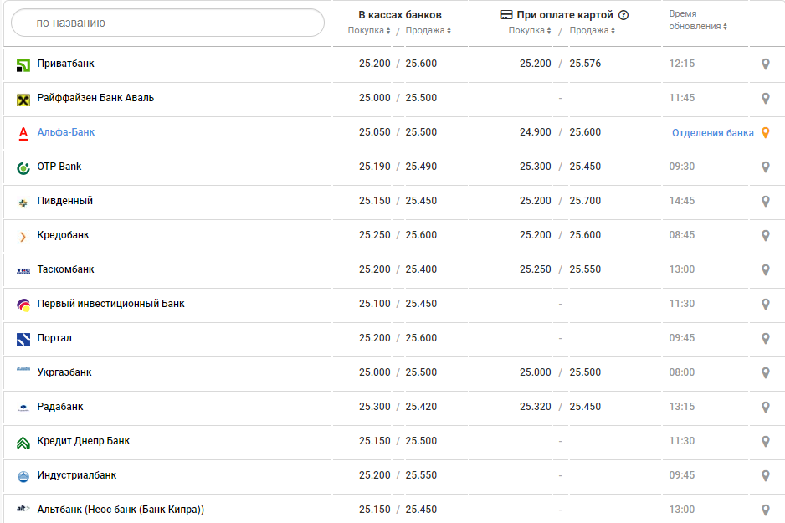This screenshot has height=523, width=785.
Task: Open the location pin for Радабанк
Action: pos(765,408)
